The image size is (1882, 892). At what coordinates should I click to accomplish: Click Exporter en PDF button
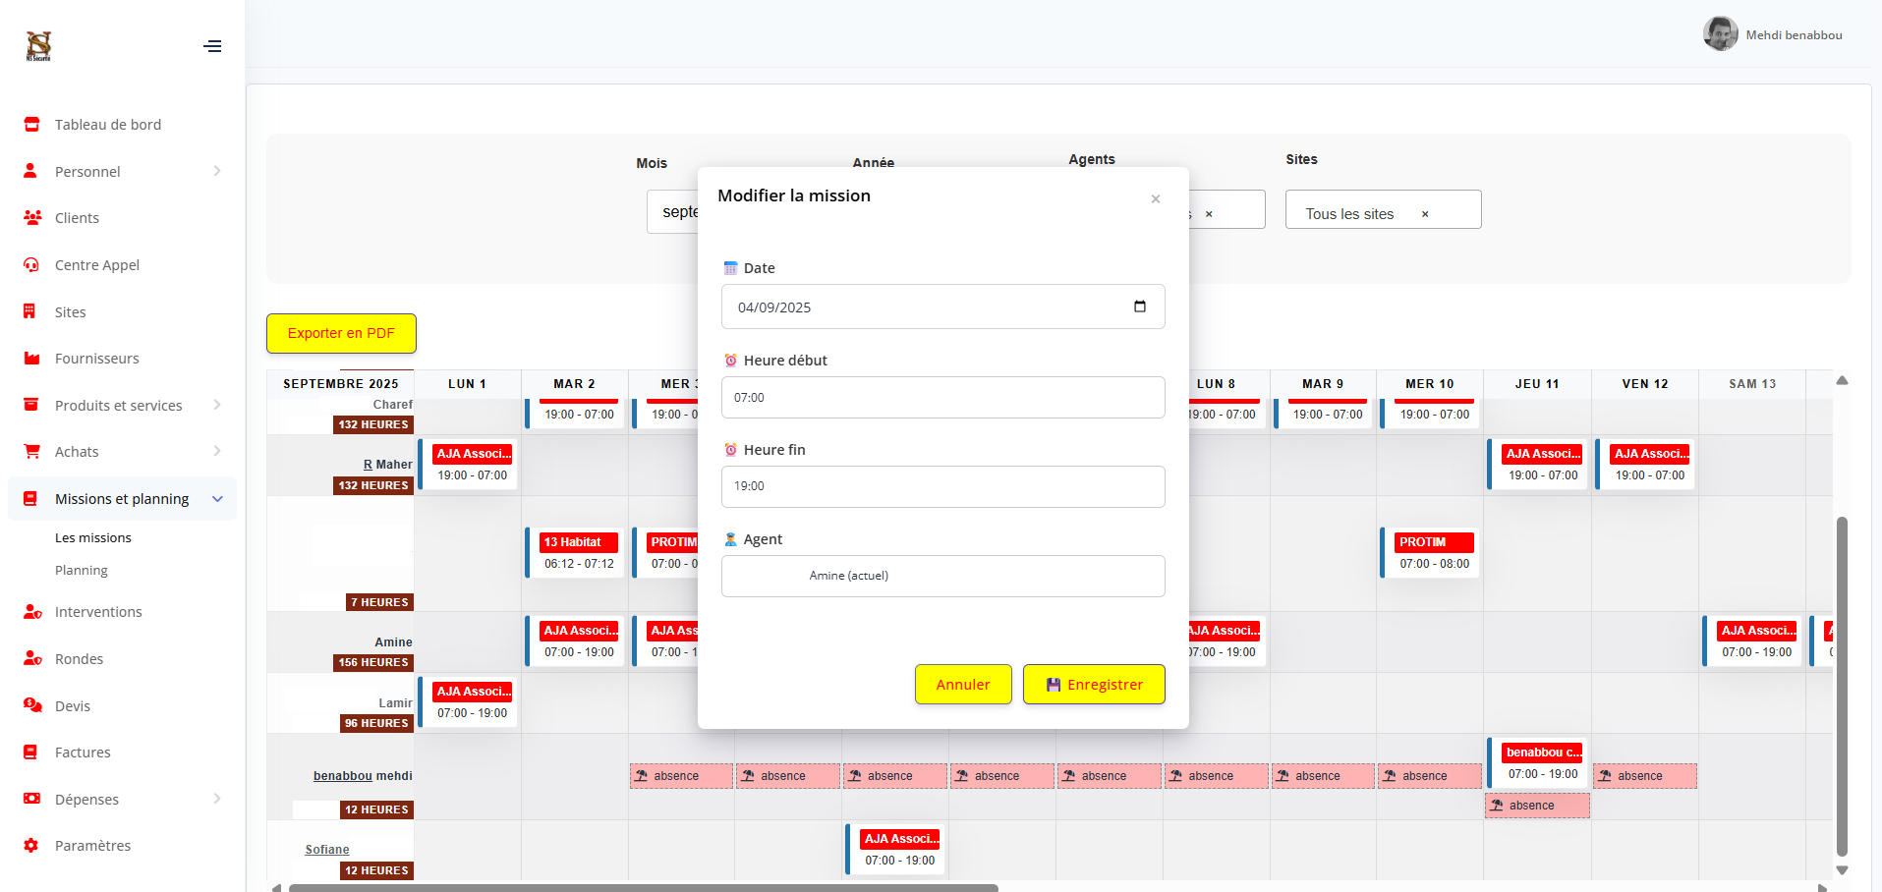[x=341, y=333]
